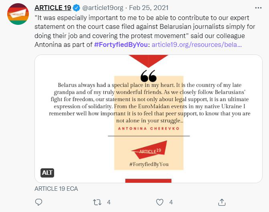Click the ARTICLE 19 display name

pos(53,8)
